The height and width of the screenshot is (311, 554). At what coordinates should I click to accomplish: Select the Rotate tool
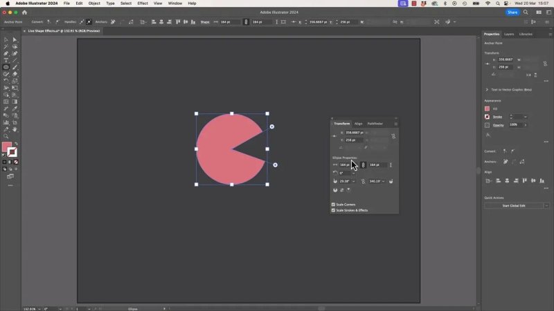tap(6, 81)
